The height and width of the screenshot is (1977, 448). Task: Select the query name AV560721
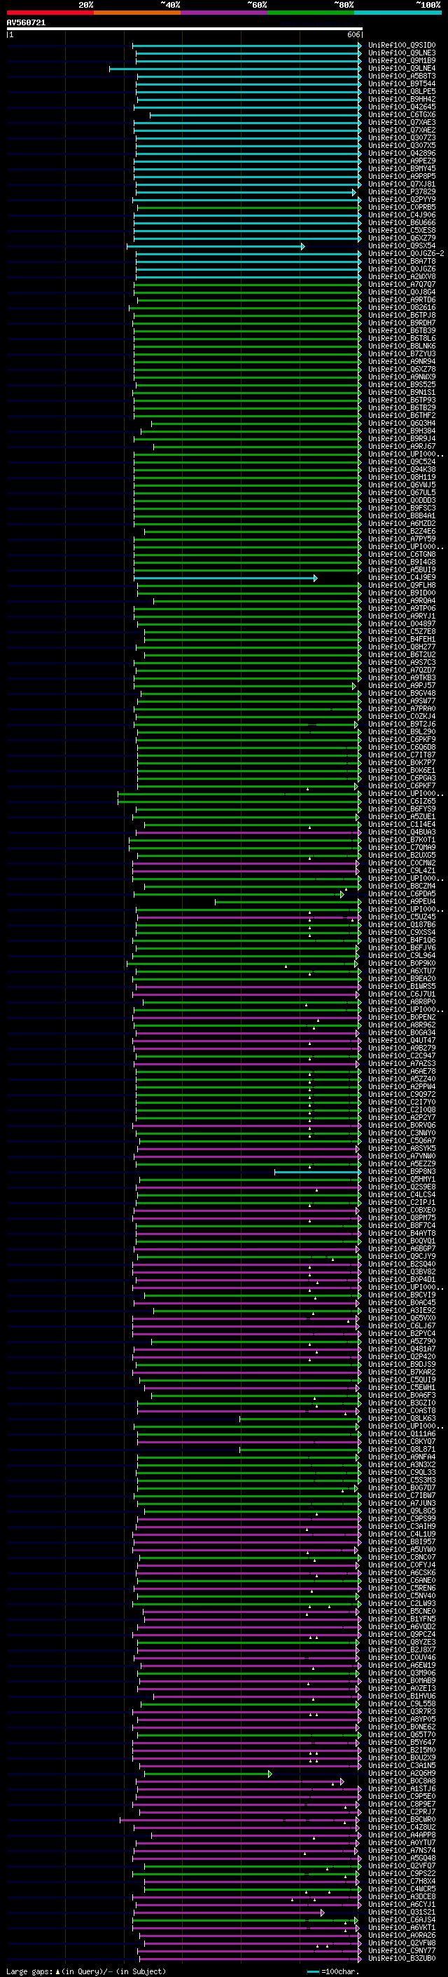point(26,23)
